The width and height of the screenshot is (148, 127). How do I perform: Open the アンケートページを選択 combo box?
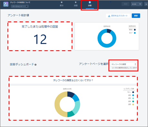(x=123, y=64)
